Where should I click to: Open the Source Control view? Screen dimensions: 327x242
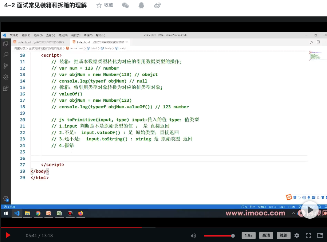tap(6, 66)
